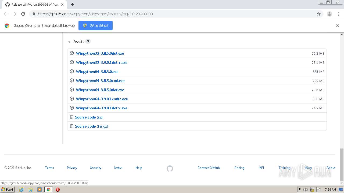This screenshot has height=193, width=344.
Task: Download Winpython64-3.9.0.1codrc.exe
Action: point(102,99)
